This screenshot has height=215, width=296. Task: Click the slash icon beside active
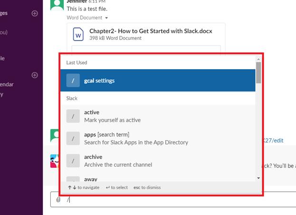73,116
